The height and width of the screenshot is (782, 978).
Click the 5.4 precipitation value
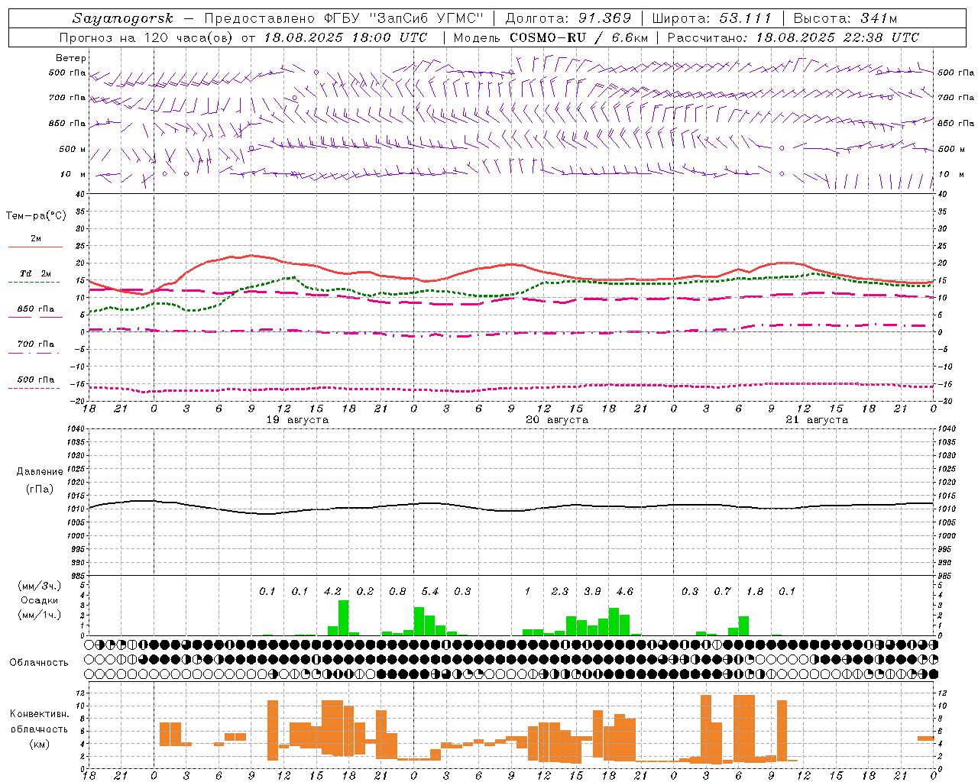[x=430, y=592]
